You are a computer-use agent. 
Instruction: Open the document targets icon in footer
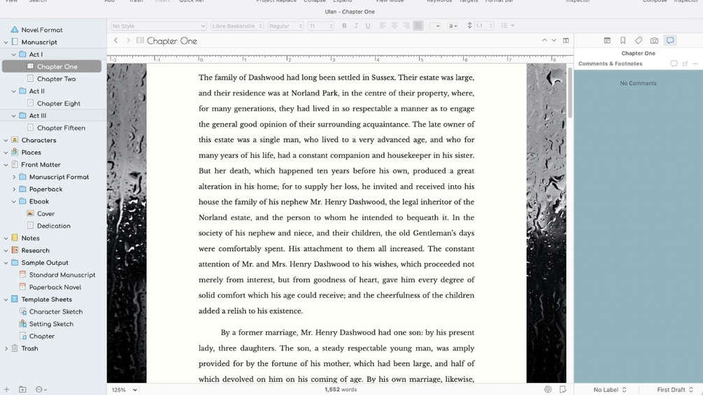548,389
